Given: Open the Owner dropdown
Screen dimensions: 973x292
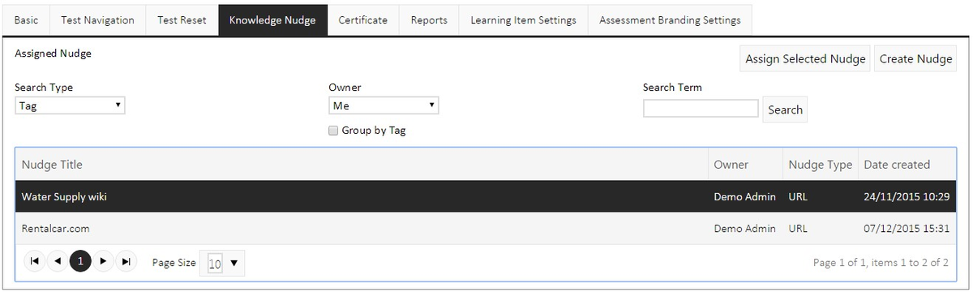Looking at the screenshot, I should pyautogui.click(x=384, y=105).
